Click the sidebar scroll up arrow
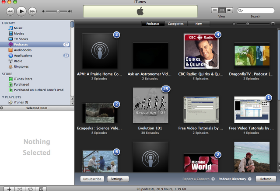This screenshot has height=191, width=280. click(72, 99)
